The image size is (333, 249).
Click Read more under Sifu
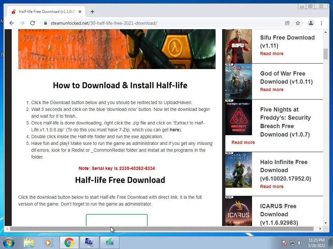pyautogui.click(x=272, y=53)
